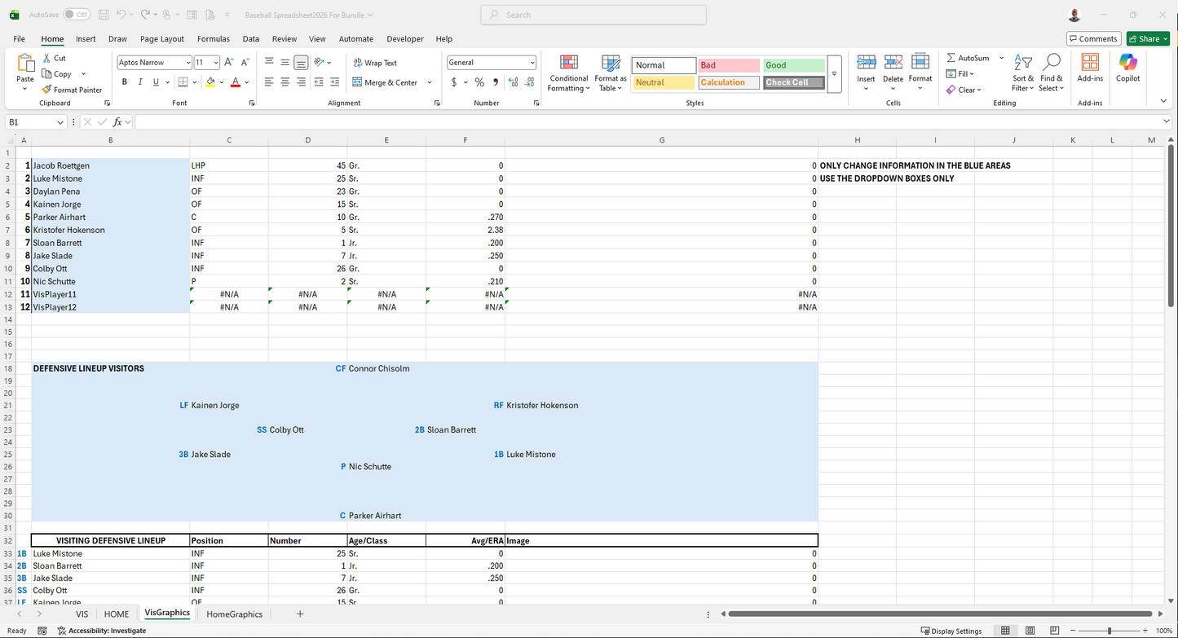Screen dimensions: 1178x638
Task: Click the horizontal scrollbar
Action: point(941,614)
